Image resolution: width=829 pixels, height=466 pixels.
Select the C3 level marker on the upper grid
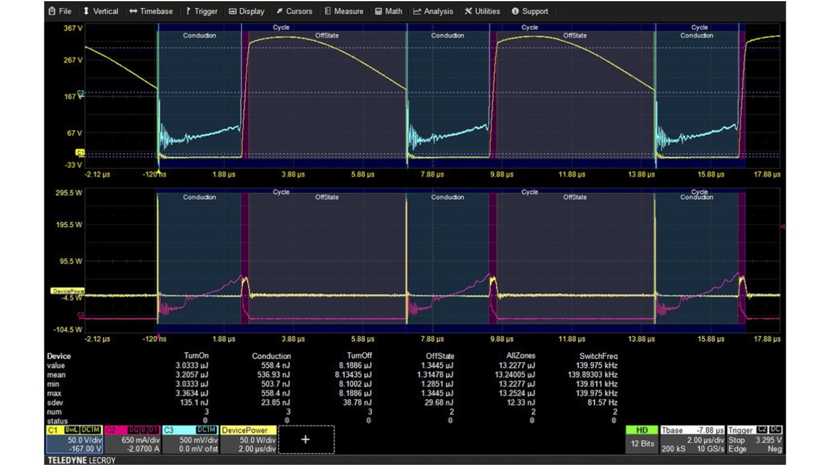(x=81, y=93)
